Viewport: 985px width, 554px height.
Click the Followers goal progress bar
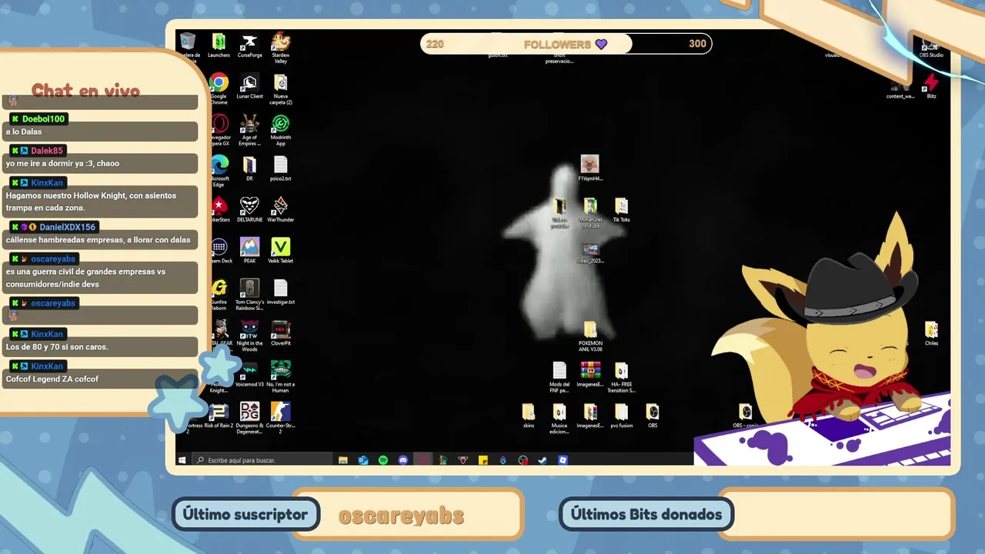pyautogui.click(x=566, y=44)
